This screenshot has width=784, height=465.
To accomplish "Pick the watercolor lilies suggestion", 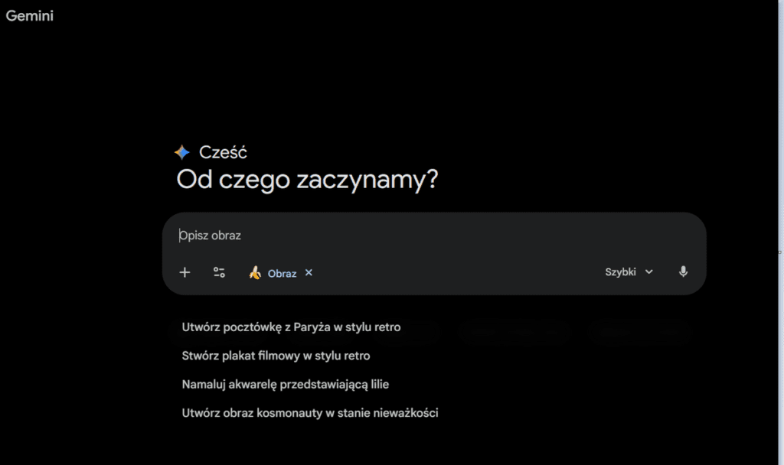I will (x=286, y=384).
